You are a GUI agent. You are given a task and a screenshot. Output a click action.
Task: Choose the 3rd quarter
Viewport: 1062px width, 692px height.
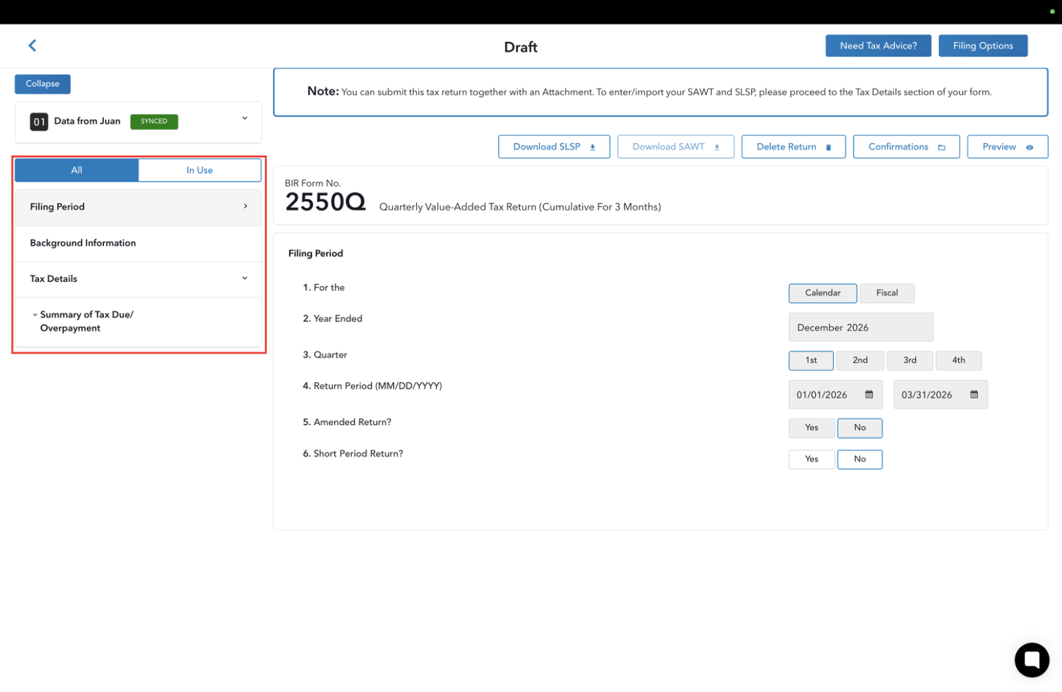909,360
